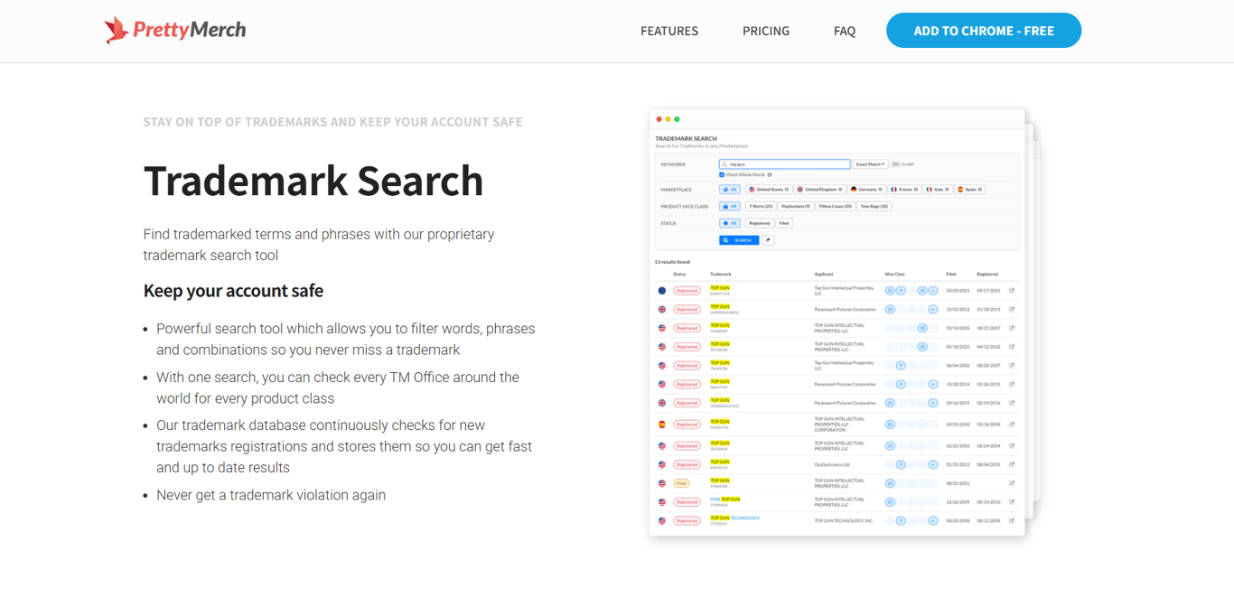Viewport: 1234px width, 607px height.
Task: Click the info icon beside Match Whole Words
Action: pyautogui.click(x=770, y=174)
